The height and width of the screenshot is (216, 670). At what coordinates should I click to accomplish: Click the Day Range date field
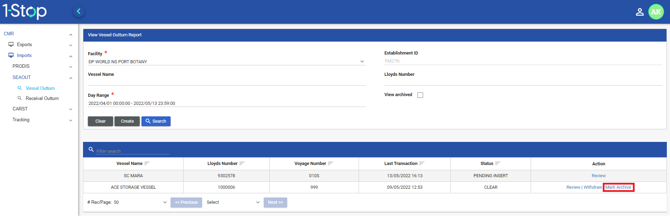pos(227,103)
